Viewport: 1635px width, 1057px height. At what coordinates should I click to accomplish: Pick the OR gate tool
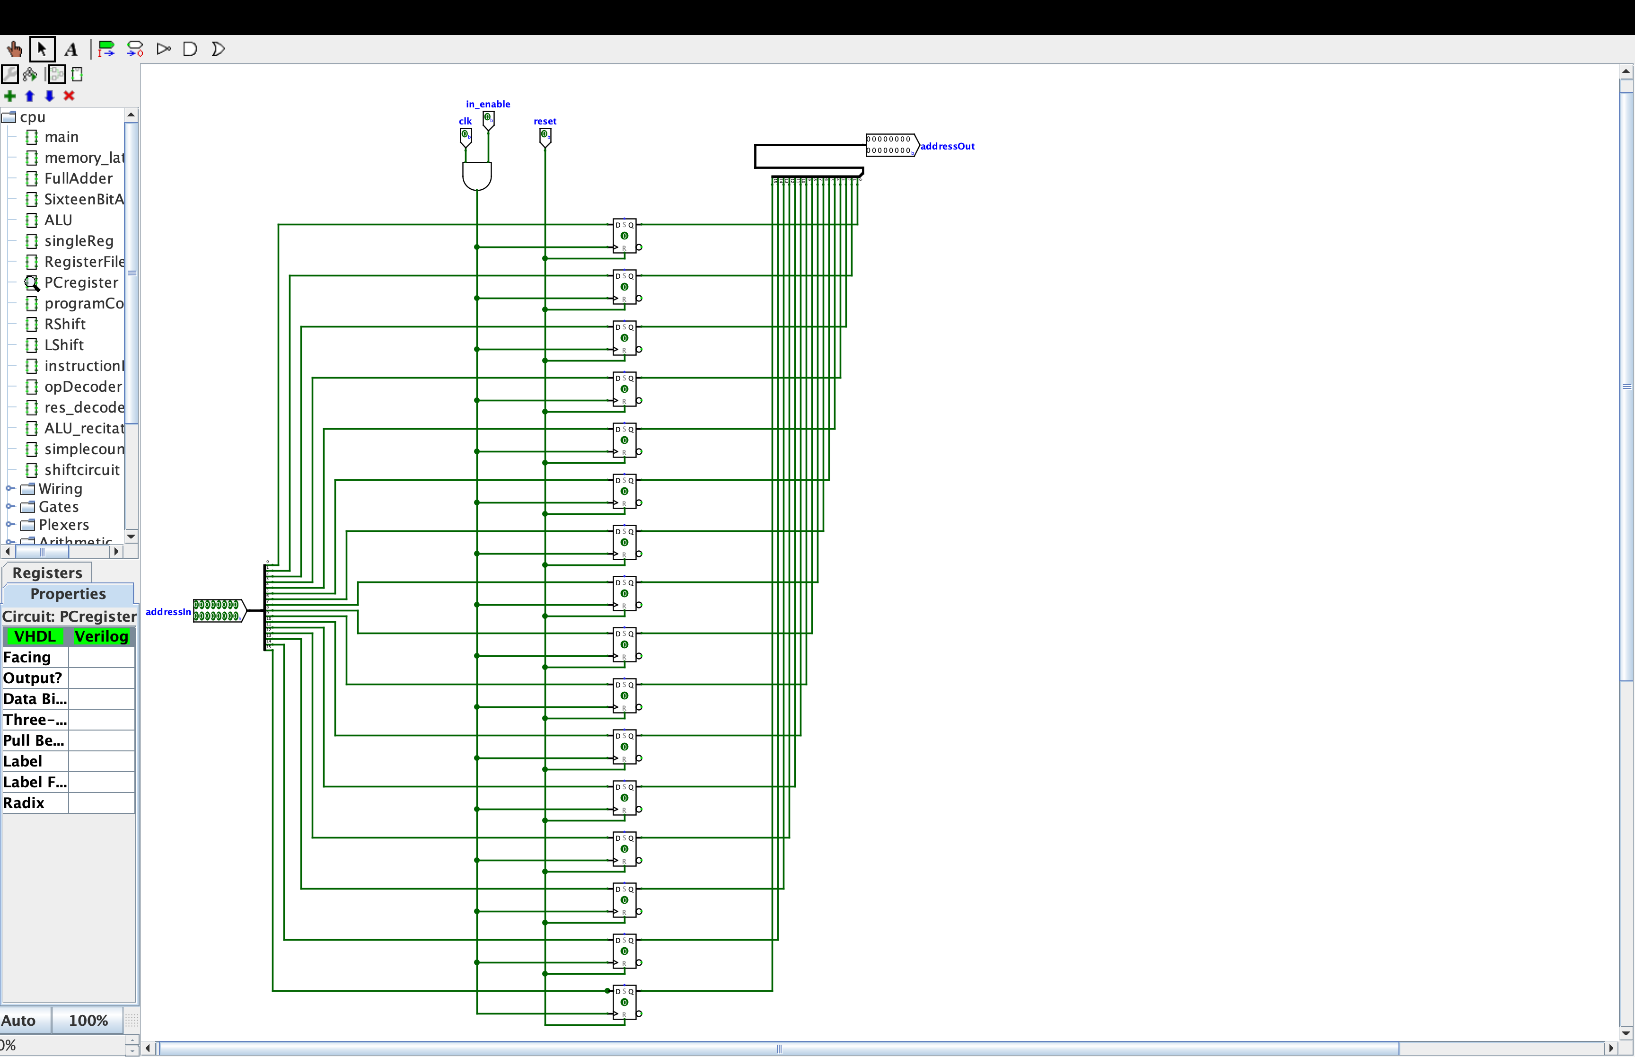(218, 49)
